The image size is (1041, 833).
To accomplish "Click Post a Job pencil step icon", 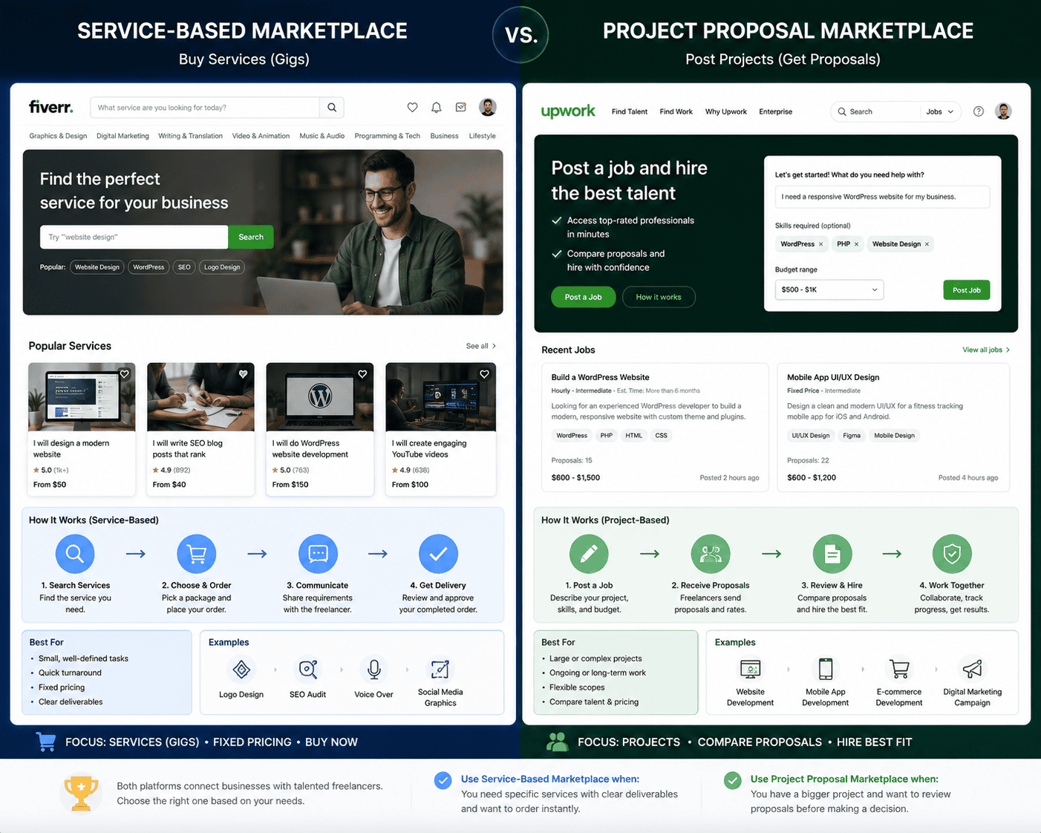I will pos(589,554).
